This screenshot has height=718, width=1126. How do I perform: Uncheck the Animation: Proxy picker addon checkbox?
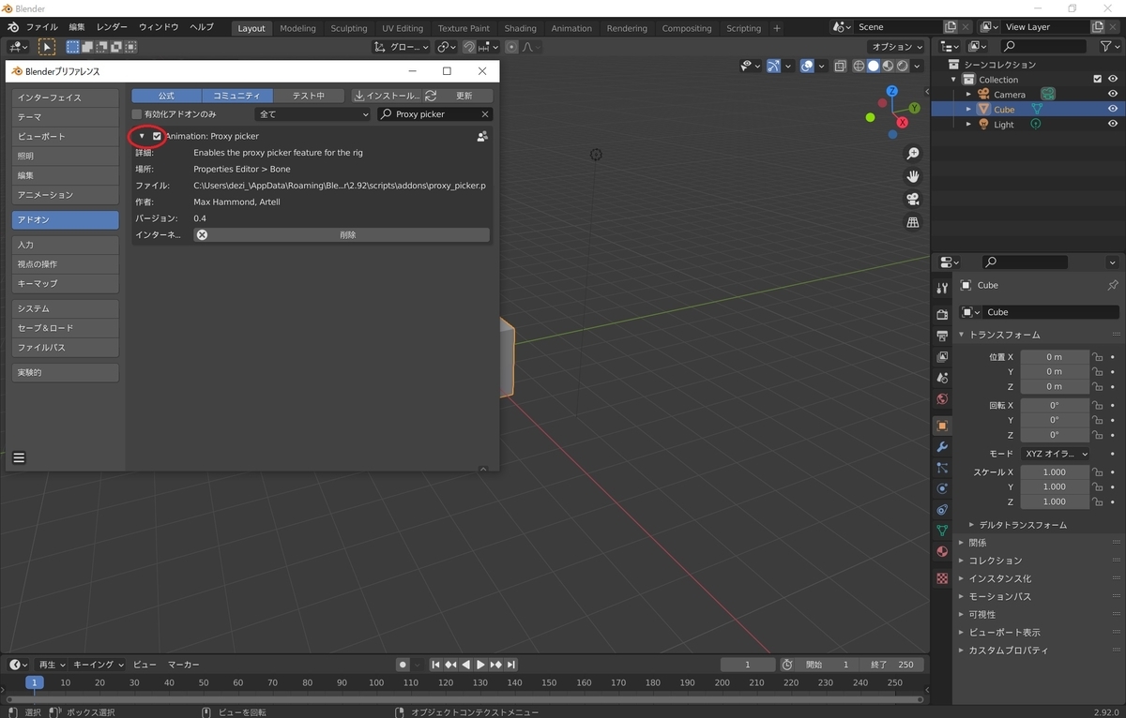point(157,136)
